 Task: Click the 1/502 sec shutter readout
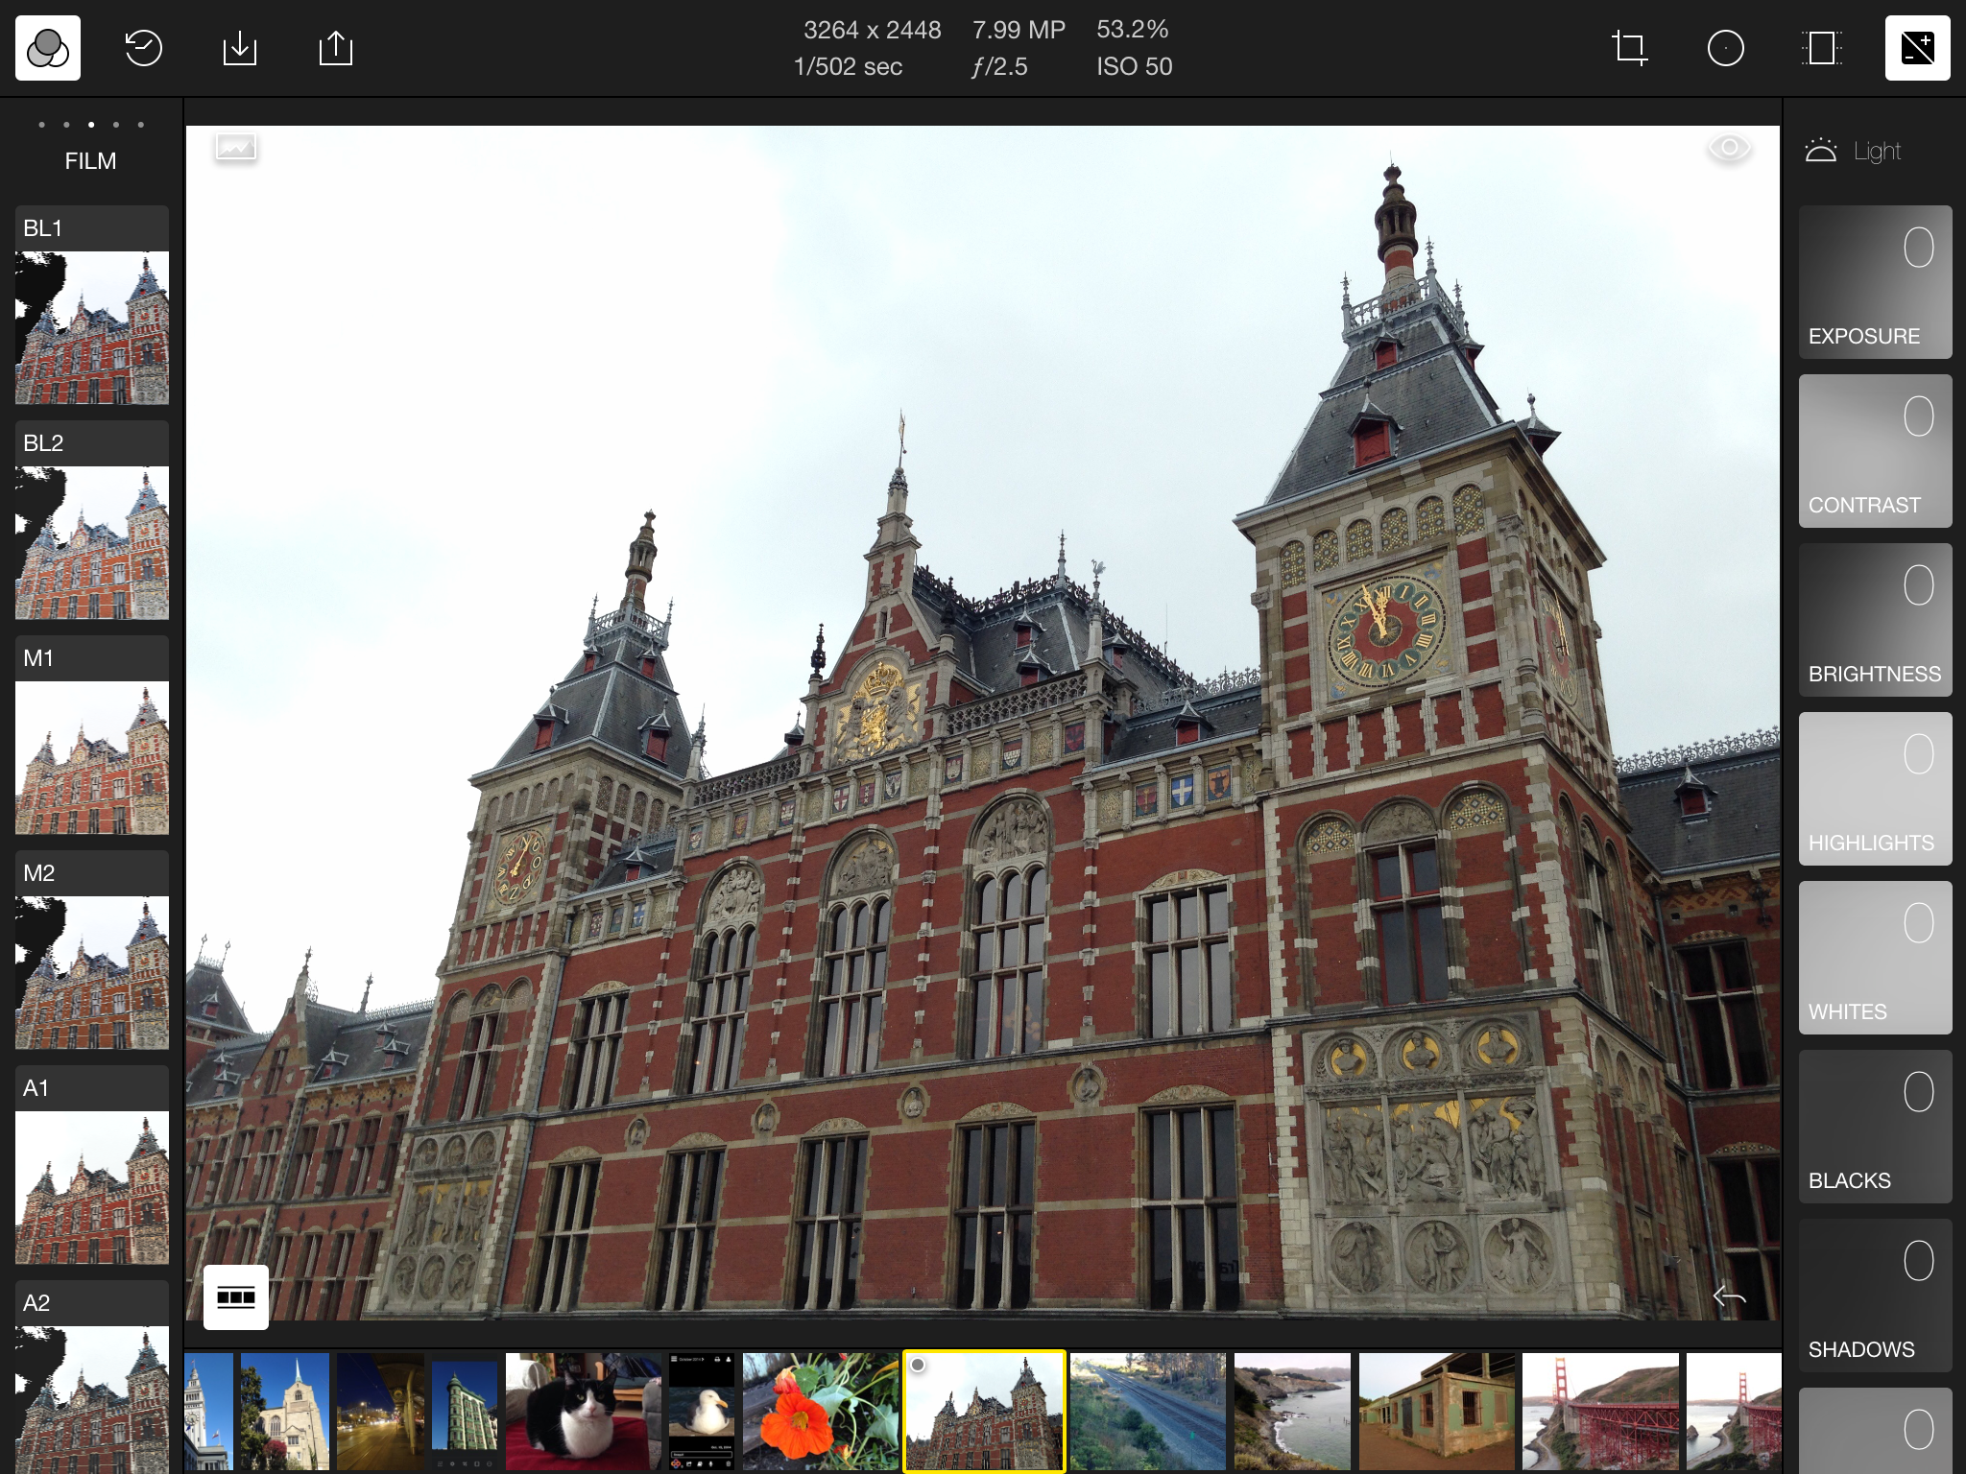pyautogui.click(x=848, y=66)
